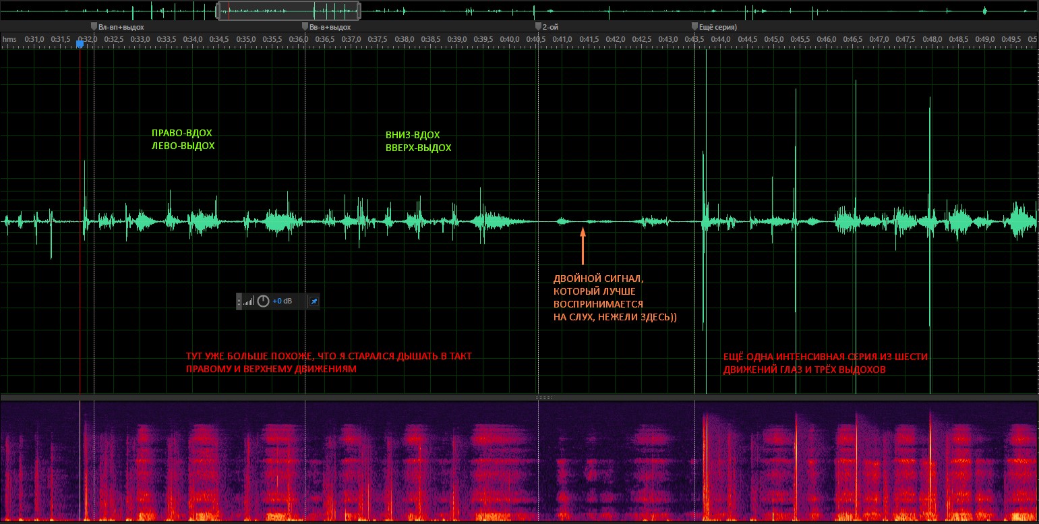Click the HUD gain knob
Viewport: 1039px width, 524px height.
click(x=264, y=301)
